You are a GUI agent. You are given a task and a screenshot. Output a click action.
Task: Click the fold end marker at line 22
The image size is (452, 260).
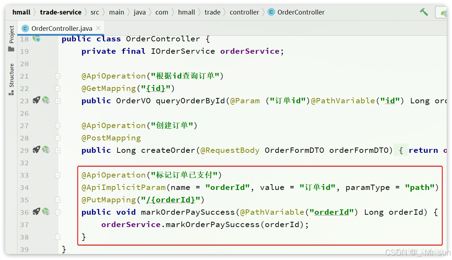[58, 88]
